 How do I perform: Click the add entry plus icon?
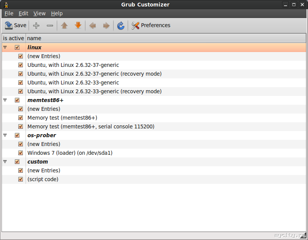[x=36, y=26]
